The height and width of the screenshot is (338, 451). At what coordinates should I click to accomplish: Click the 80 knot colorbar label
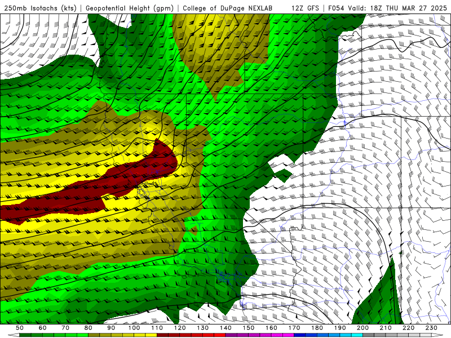pos(89,328)
